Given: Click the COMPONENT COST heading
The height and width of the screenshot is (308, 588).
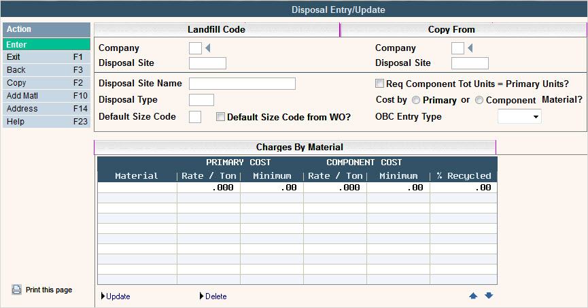Looking at the screenshot, I should [x=364, y=162].
